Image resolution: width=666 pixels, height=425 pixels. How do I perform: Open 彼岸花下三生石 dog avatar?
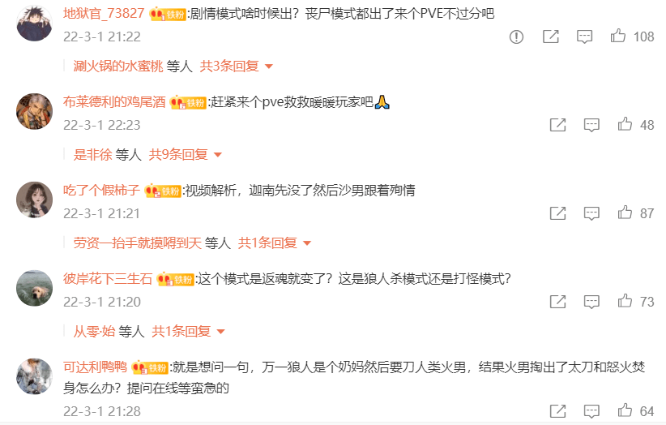(x=34, y=288)
